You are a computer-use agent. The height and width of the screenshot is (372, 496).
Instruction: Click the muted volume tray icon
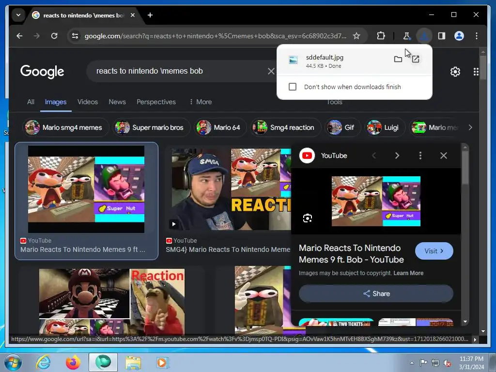tap(447, 363)
